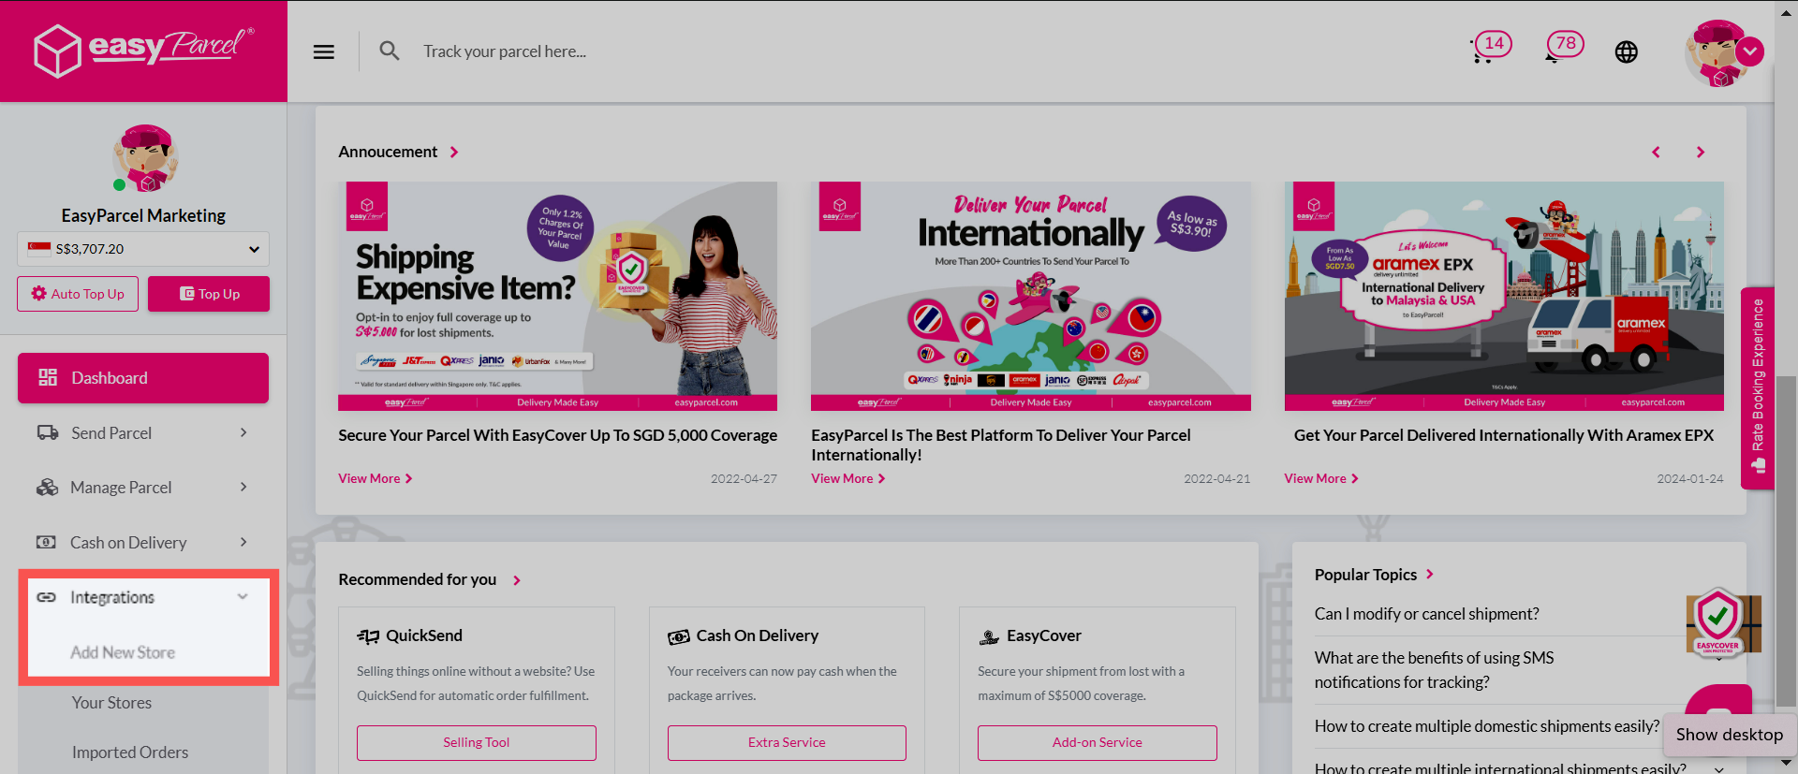Open the cart icon with 14 badge

coord(1490,47)
